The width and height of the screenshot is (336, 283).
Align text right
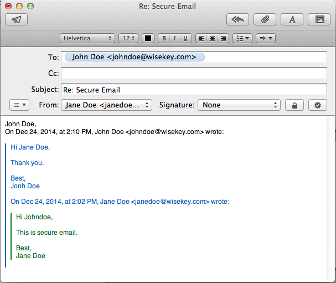[223, 38]
